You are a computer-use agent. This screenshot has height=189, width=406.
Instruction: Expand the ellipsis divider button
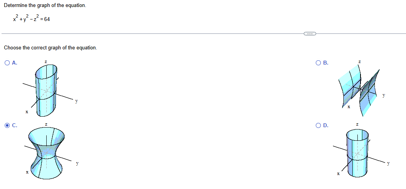pos(310,33)
